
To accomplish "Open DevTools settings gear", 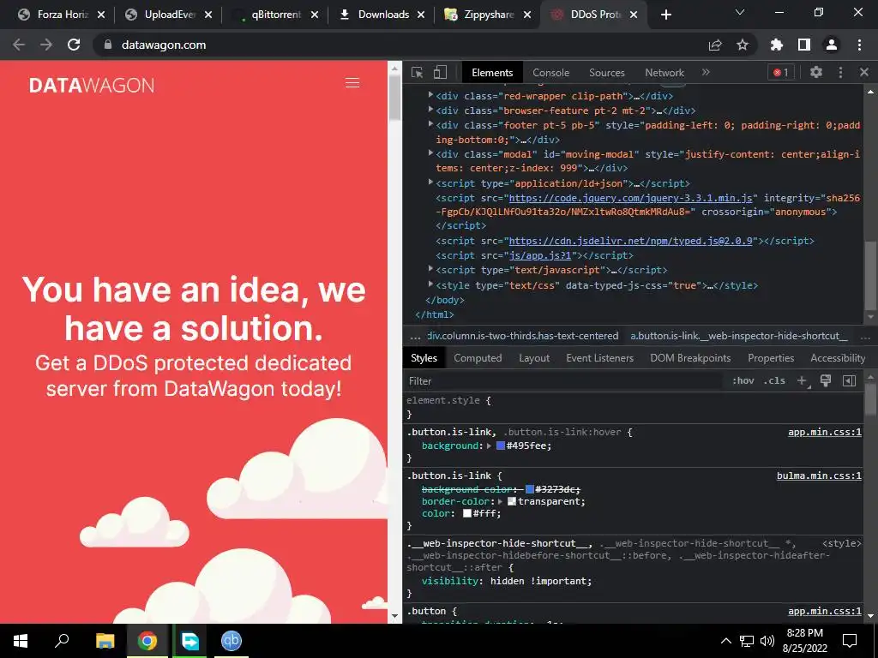I will tap(816, 72).
